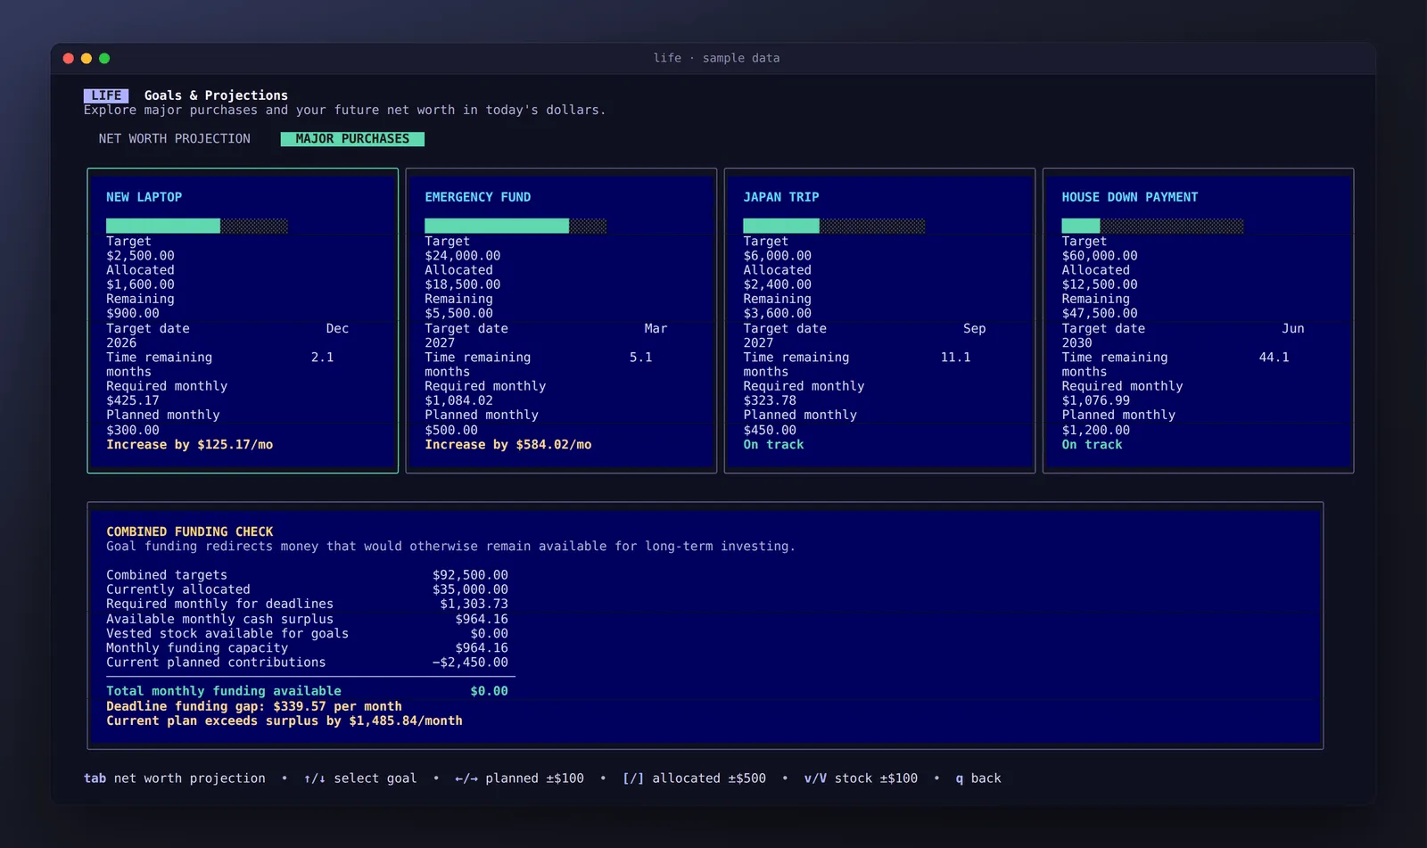Click the yellow minimize window button
The image size is (1427, 848).
coord(87,58)
